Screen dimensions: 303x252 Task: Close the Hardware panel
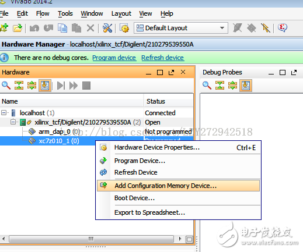(183, 72)
